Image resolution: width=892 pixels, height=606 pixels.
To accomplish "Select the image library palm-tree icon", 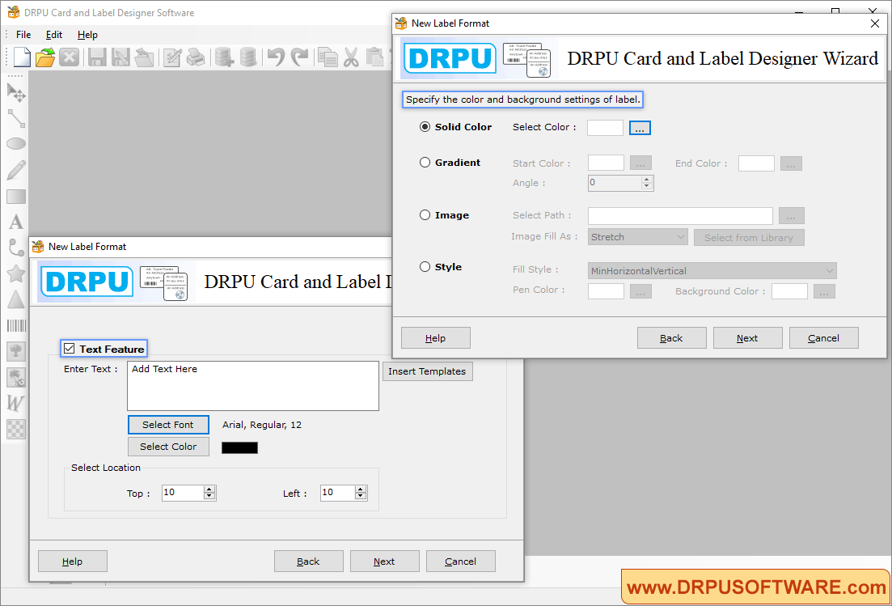I will tap(16, 377).
